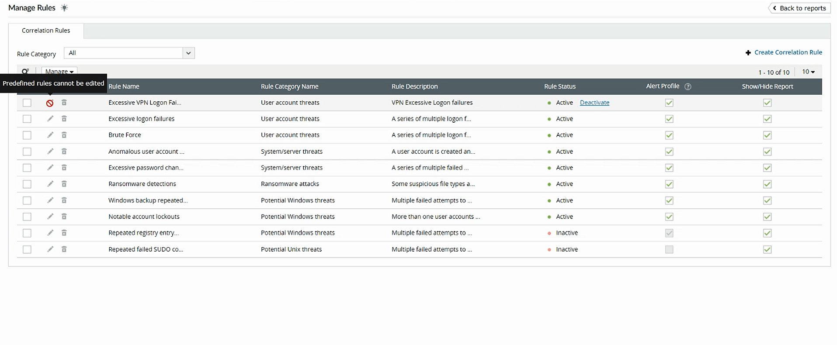Click the lightbulb tips icon beside Manage Rules
Screen dimensions: 837x345
click(64, 8)
